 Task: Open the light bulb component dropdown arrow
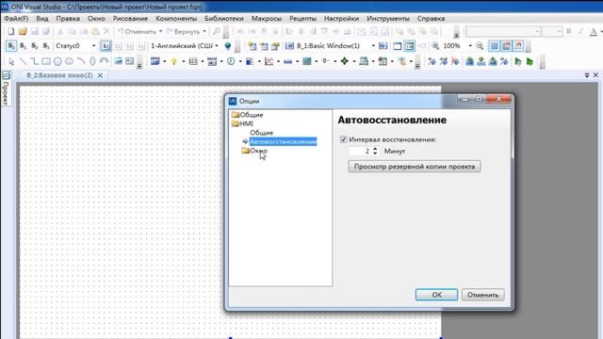(184, 61)
